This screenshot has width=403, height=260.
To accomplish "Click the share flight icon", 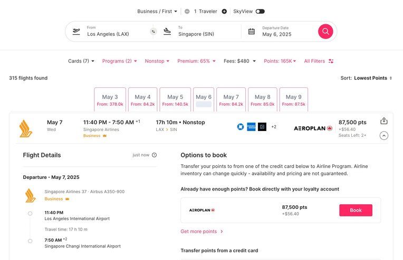I will (384, 121).
